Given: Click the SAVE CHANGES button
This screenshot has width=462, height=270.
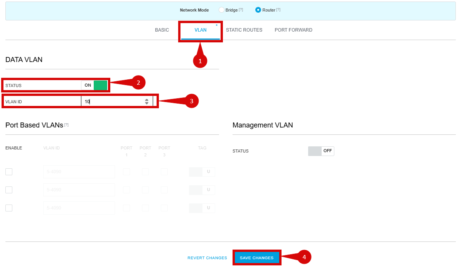Looking at the screenshot, I should pos(256,258).
